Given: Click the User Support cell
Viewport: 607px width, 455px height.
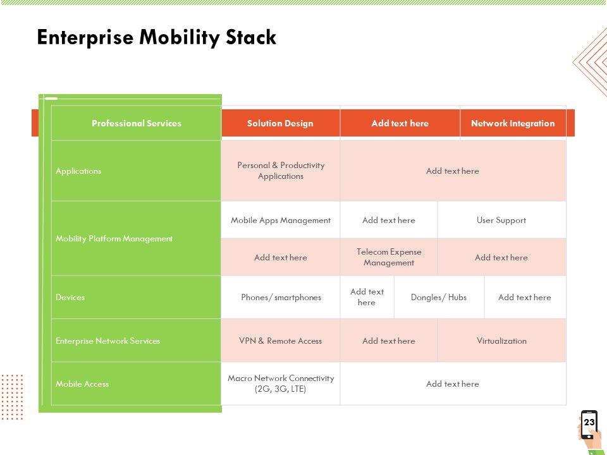Looking at the screenshot, I should click(x=501, y=220).
